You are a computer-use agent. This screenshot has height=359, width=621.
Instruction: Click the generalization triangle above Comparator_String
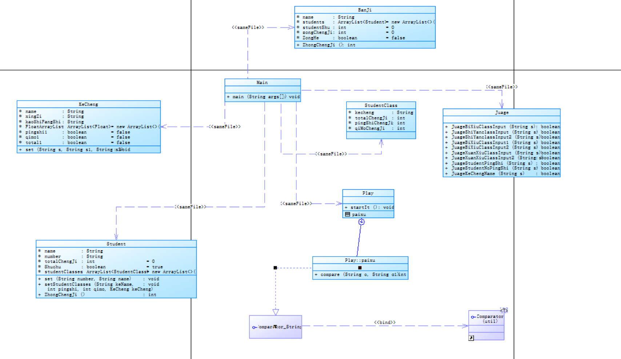(x=276, y=312)
